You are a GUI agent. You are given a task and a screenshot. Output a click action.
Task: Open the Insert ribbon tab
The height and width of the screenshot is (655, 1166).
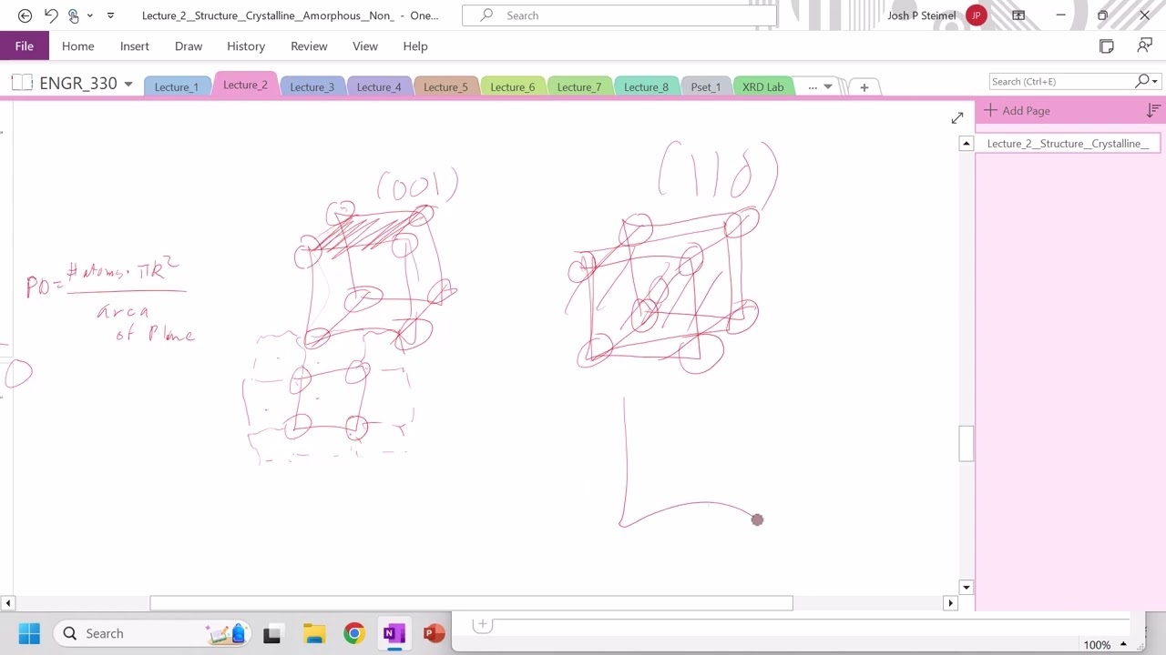pos(135,46)
